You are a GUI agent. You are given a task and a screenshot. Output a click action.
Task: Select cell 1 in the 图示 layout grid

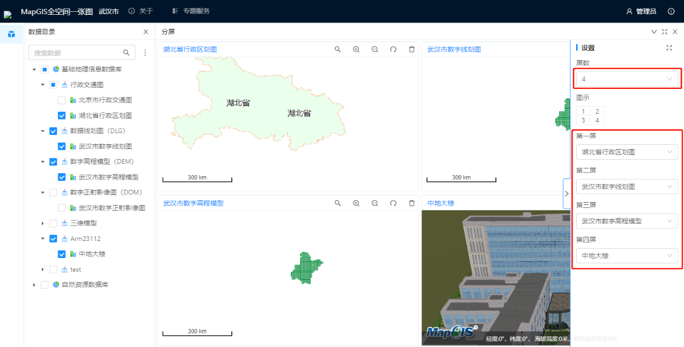[x=583, y=111]
